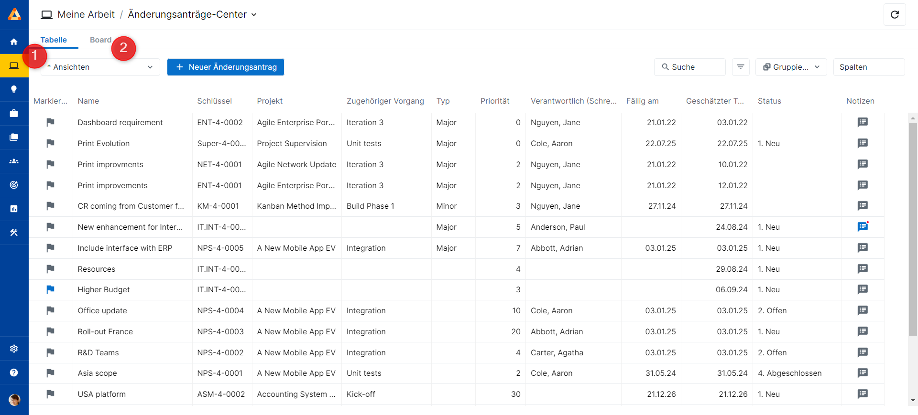This screenshot has height=415, width=918.
Task: Select the Tabelle tab
Action: (54, 40)
